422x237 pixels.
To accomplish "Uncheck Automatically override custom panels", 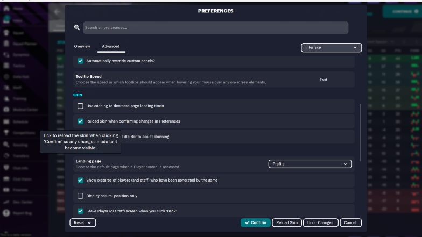I will pyautogui.click(x=80, y=61).
